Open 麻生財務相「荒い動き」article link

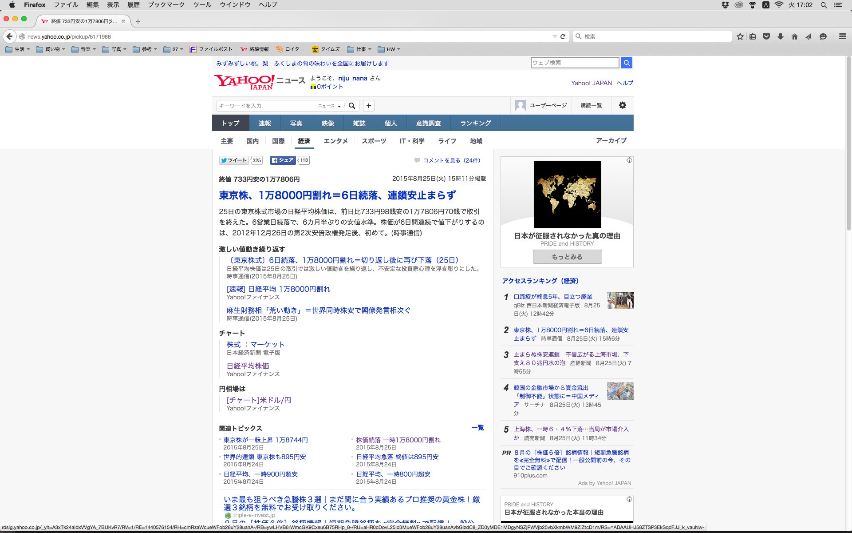(318, 310)
